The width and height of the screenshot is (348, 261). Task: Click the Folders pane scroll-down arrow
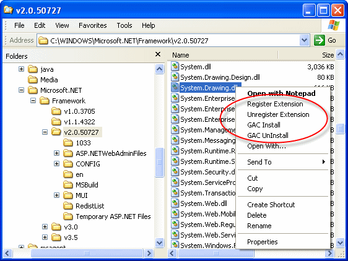coord(160,242)
